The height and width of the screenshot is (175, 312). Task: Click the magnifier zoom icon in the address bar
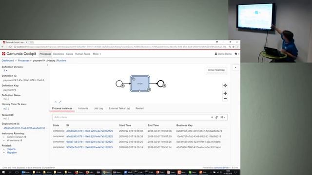[x=230, y=47]
